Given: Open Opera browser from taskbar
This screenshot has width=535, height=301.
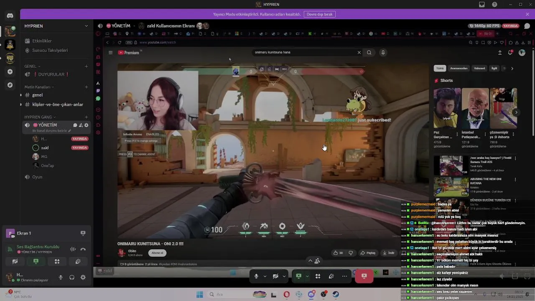Looking at the screenshot, I should 286,294.
